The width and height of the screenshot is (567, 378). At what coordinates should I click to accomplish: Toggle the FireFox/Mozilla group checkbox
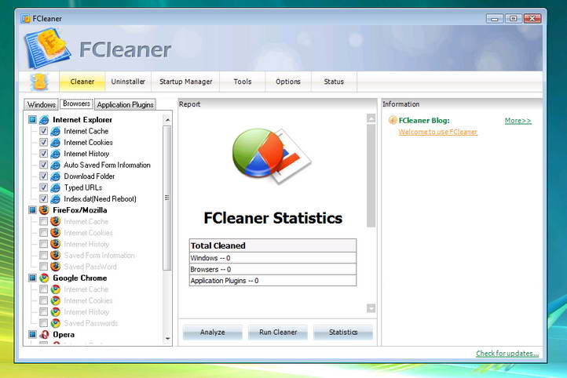pos(32,209)
